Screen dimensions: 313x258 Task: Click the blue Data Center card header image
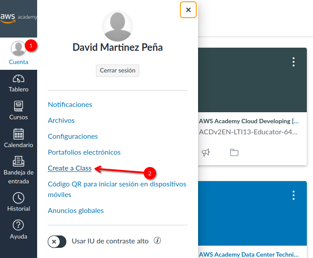tap(252, 213)
